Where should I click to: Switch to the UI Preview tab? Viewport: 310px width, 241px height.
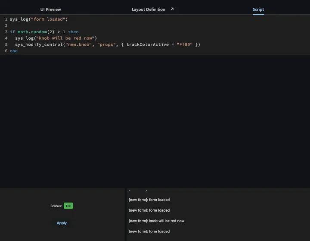click(51, 10)
